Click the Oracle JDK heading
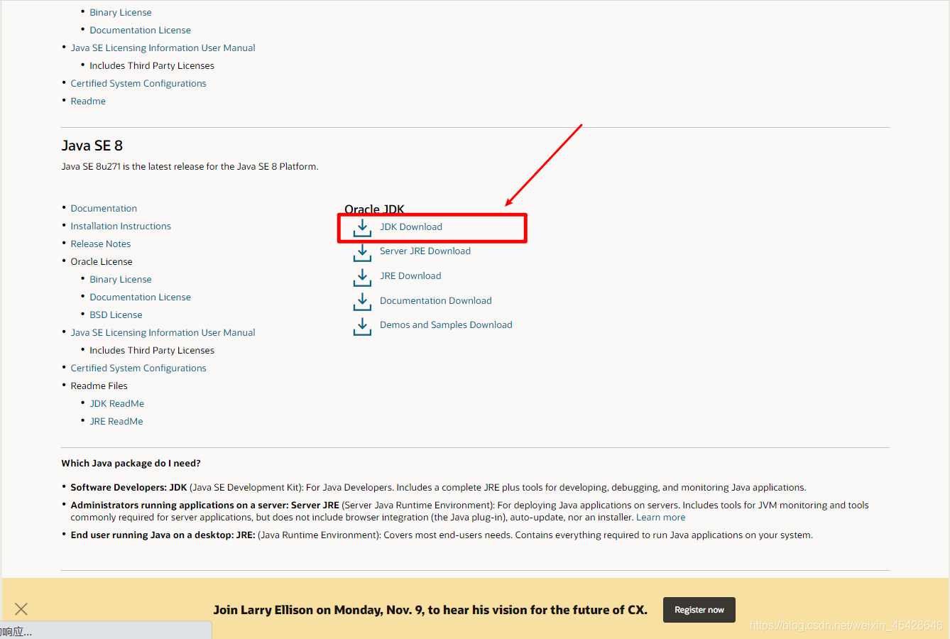 click(374, 209)
